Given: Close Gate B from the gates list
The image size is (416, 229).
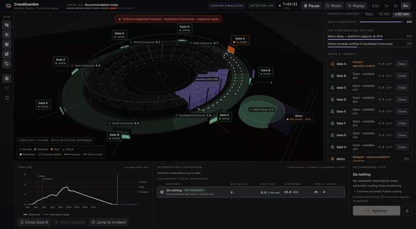Looking at the screenshot, I should point(402,76).
